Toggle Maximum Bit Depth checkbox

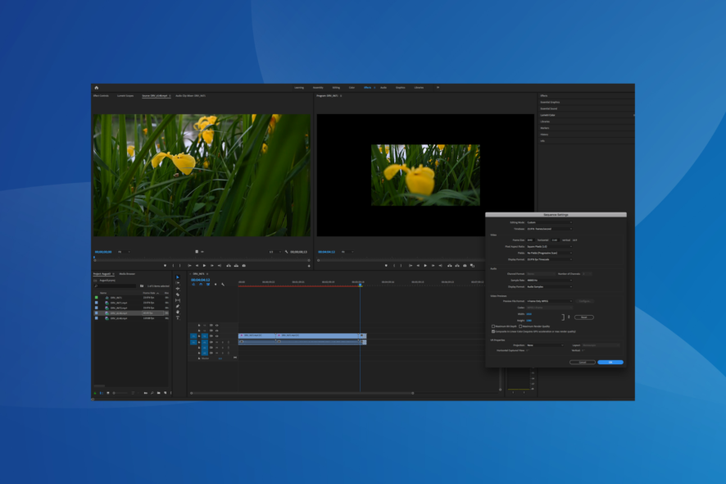(493, 326)
